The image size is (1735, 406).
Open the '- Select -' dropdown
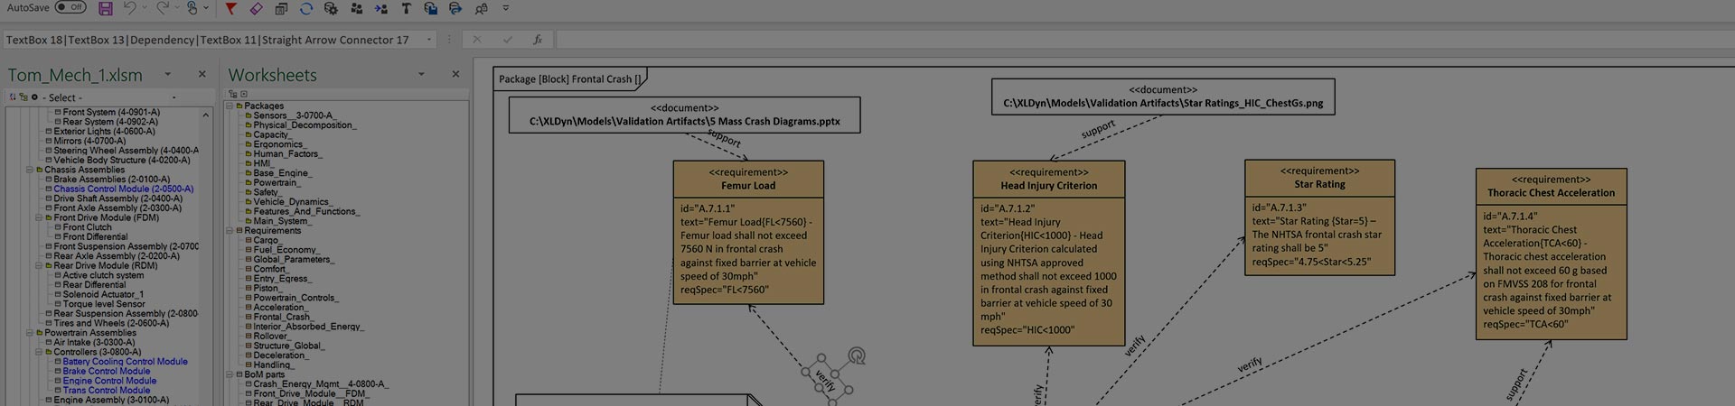(173, 97)
